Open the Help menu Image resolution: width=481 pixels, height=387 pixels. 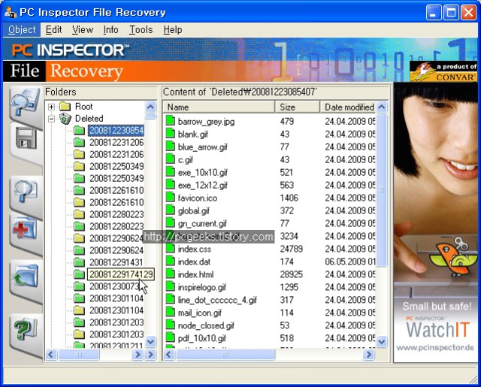point(173,30)
